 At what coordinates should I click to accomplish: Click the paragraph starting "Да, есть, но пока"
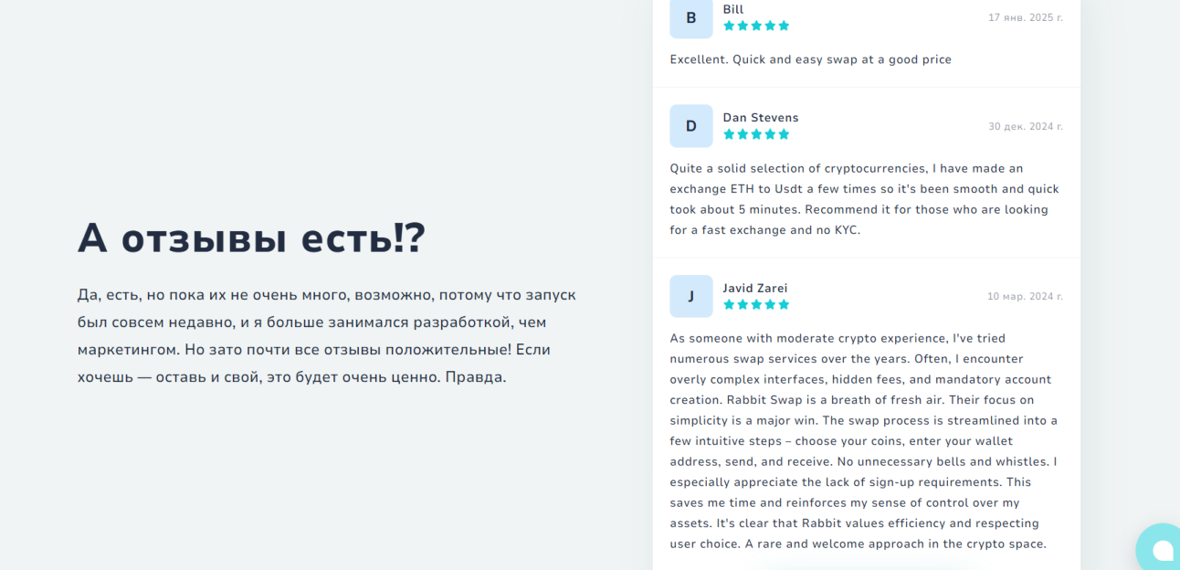[327, 335]
